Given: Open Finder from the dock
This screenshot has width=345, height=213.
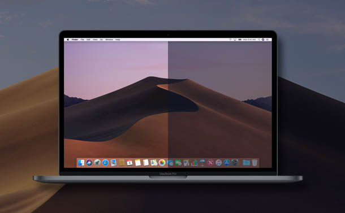Looking at the screenshot, I should (81, 163).
